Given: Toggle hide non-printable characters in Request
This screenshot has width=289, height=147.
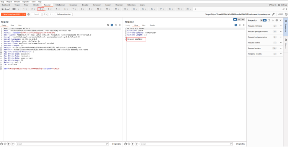Looking at the screenshot, I should 108,25.
